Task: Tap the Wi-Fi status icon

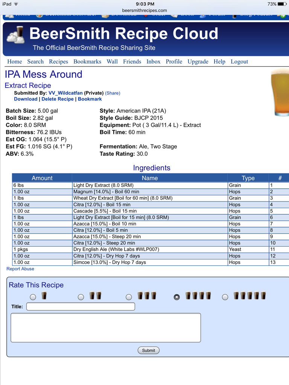Action: click(16, 4)
